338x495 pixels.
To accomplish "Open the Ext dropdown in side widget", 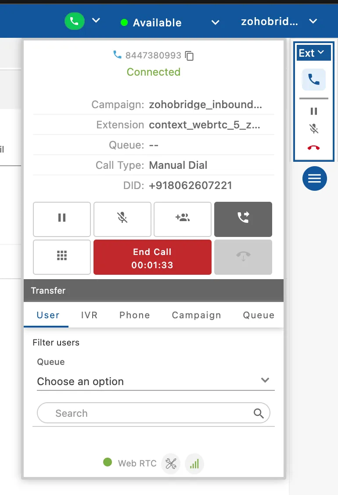I will (x=313, y=53).
